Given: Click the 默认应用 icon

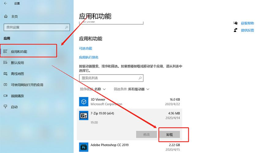Looking at the screenshot, I should tap(5, 63).
